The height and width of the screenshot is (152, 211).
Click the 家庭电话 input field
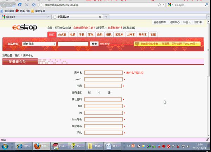pyautogui.click(x=103, y=126)
